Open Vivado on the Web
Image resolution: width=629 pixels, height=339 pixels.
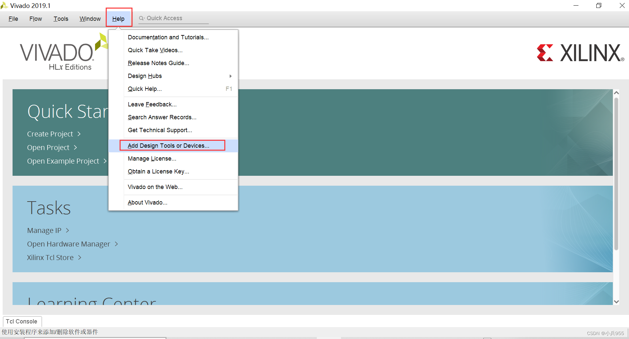click(x=173, y=187)
